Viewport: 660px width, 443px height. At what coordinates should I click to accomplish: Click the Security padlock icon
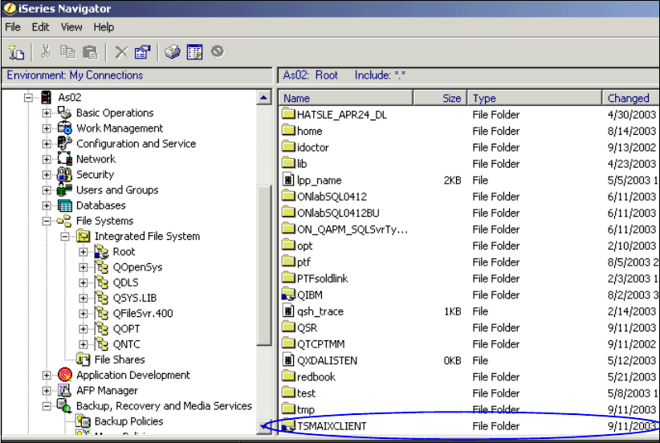point(64,174)
